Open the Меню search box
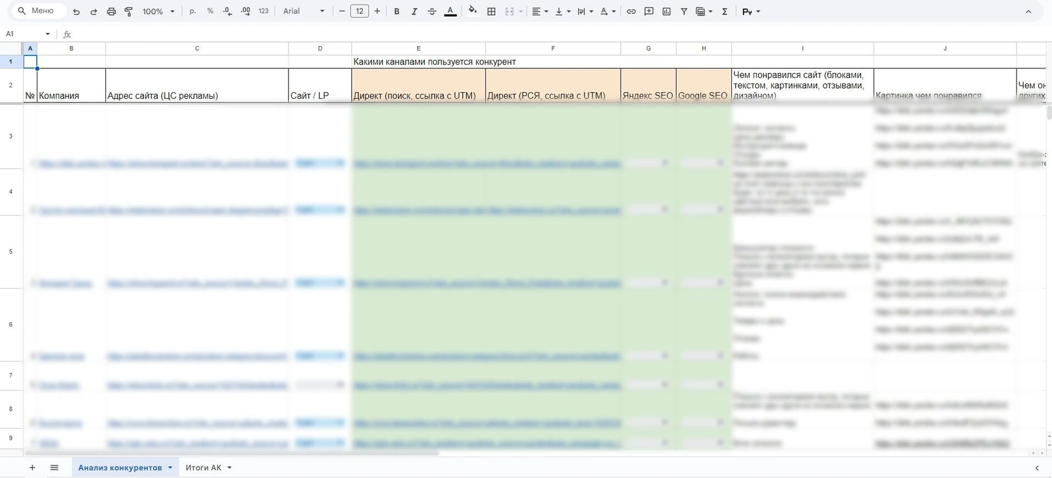The image size is (1052, 478). click(39, 11)
